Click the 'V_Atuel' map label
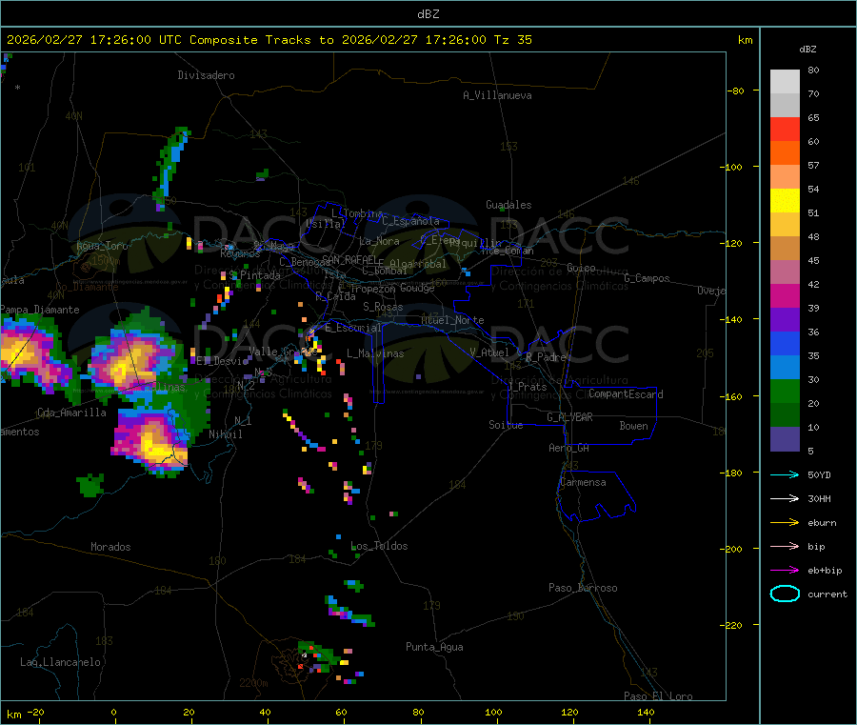The image size is (857, 725). pos(489,352)
